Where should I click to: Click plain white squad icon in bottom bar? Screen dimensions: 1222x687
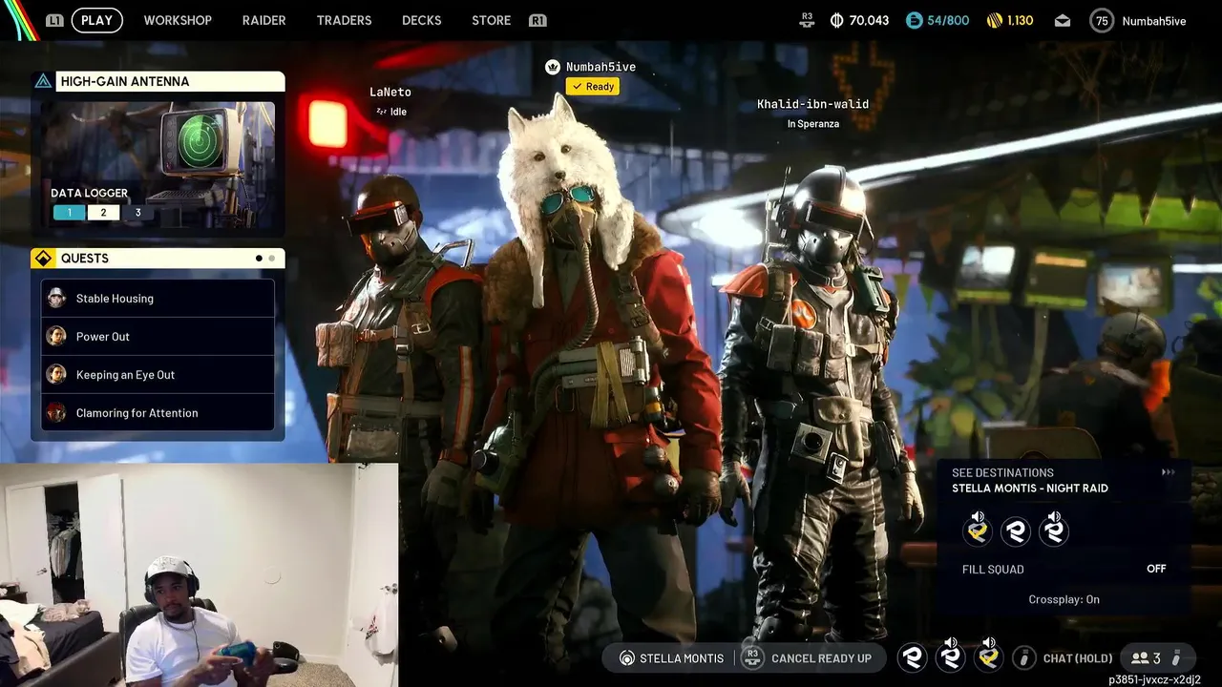coord(913,657)
